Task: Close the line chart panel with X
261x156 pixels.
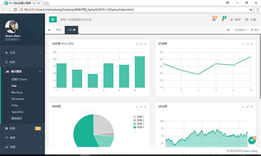Action: coord(252,44)
